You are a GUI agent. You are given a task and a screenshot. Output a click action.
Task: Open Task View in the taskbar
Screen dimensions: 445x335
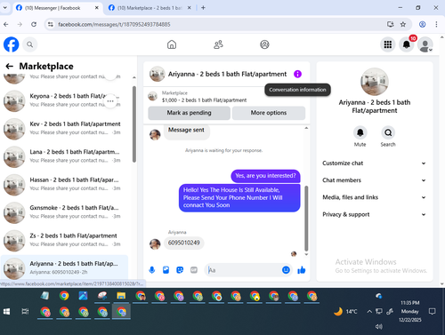tap(25, 312)
